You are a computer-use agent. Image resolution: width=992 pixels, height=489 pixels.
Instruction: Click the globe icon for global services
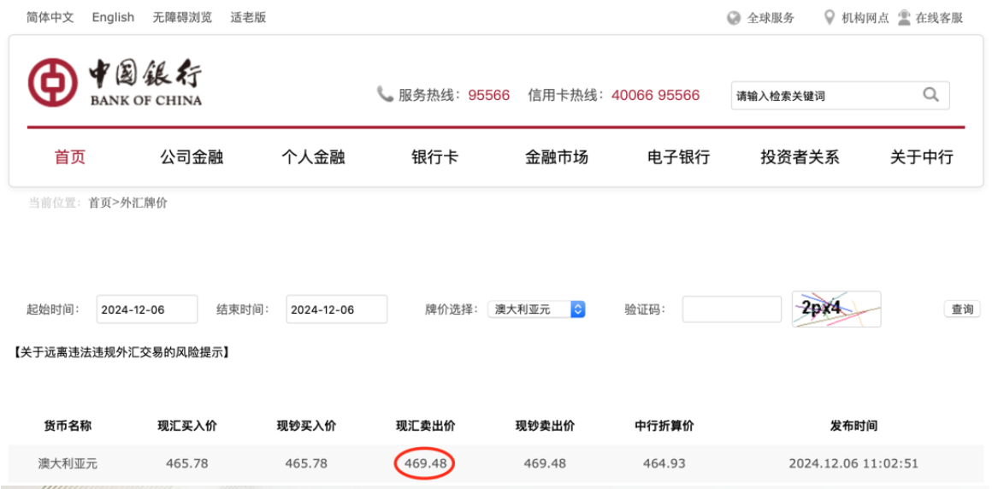click(x=734, y=18)
